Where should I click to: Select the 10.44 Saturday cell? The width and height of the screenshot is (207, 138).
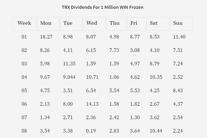click(x=156, y=131)
